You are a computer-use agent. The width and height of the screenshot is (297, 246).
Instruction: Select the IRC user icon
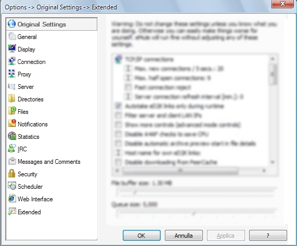[12, 149]
